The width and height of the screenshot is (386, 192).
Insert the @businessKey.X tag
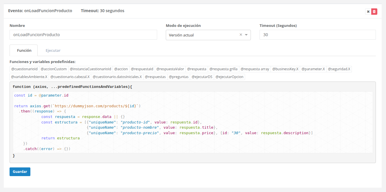pos(285,69)
